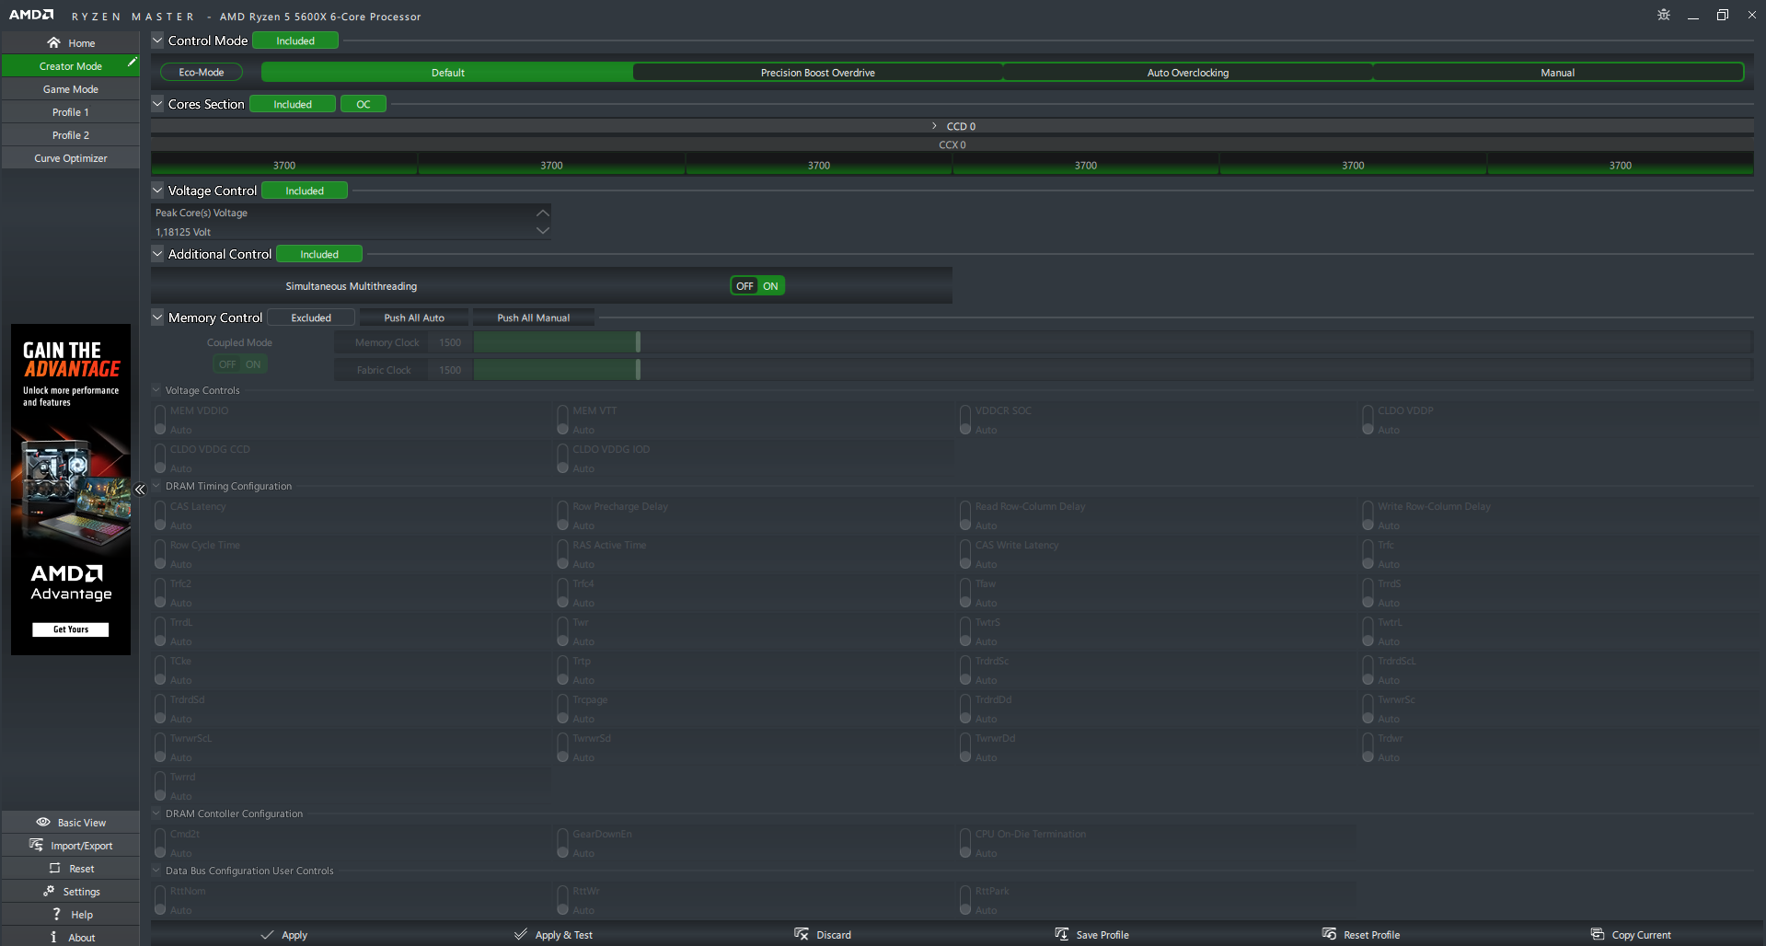Collapse Voltage Controls subsection
The width and height of the screenshot is (1766, 946).
click(156, 390)
